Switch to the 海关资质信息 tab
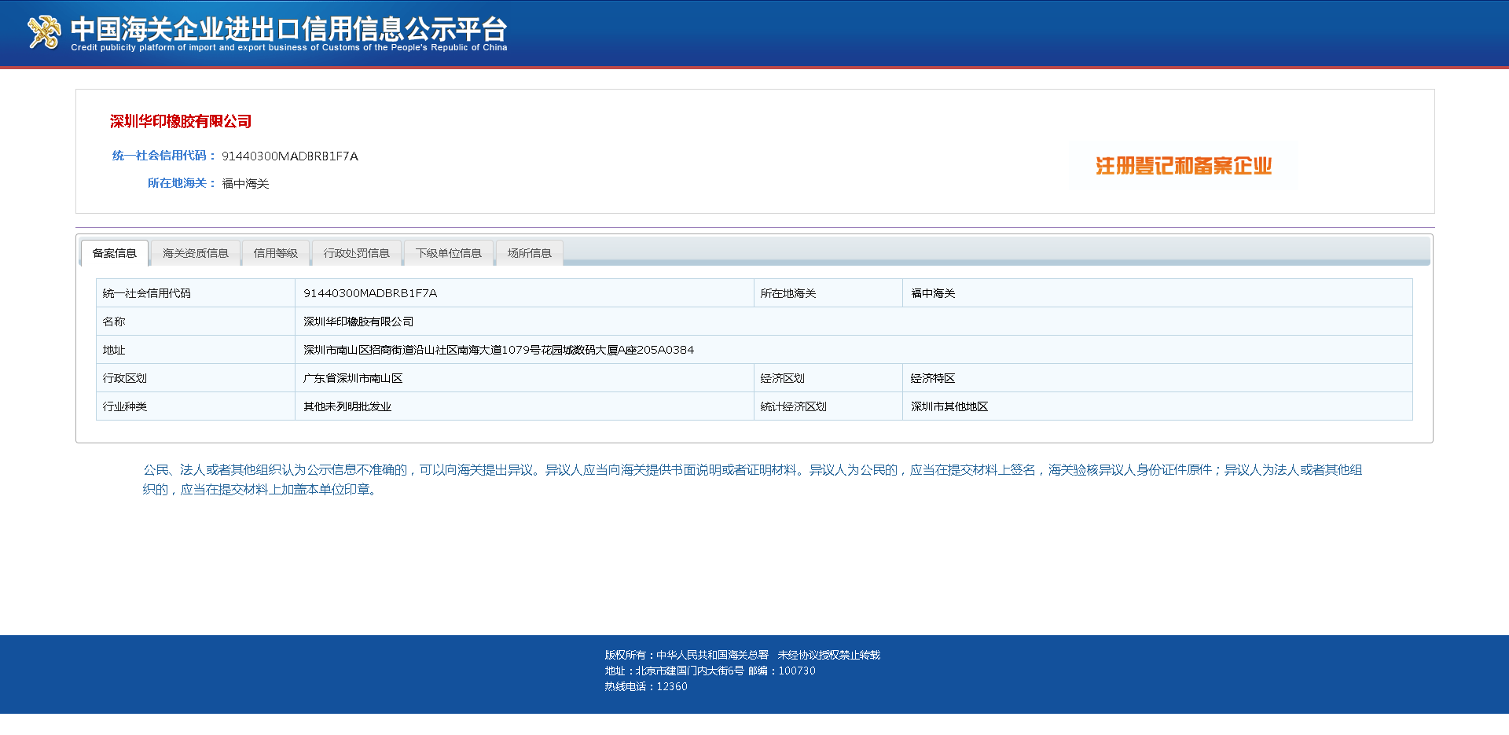 [x=196, y=253]
